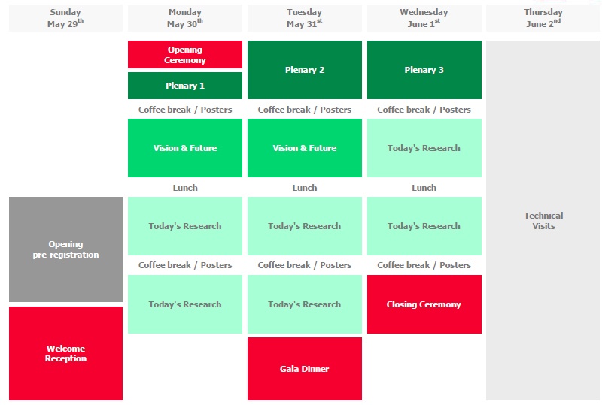The image size is (602, 405).
Task: Select the Wednesday June 1st day header
Action: [x=424, y=18]
